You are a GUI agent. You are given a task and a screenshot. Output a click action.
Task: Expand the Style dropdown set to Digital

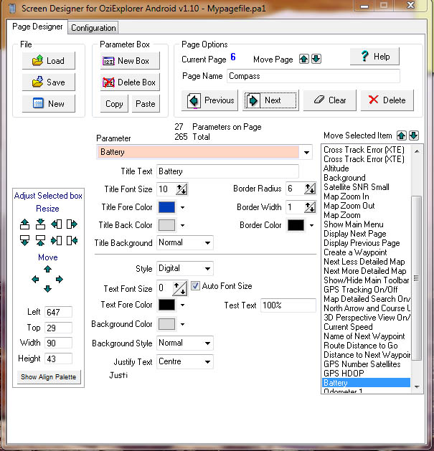(207, 269)
